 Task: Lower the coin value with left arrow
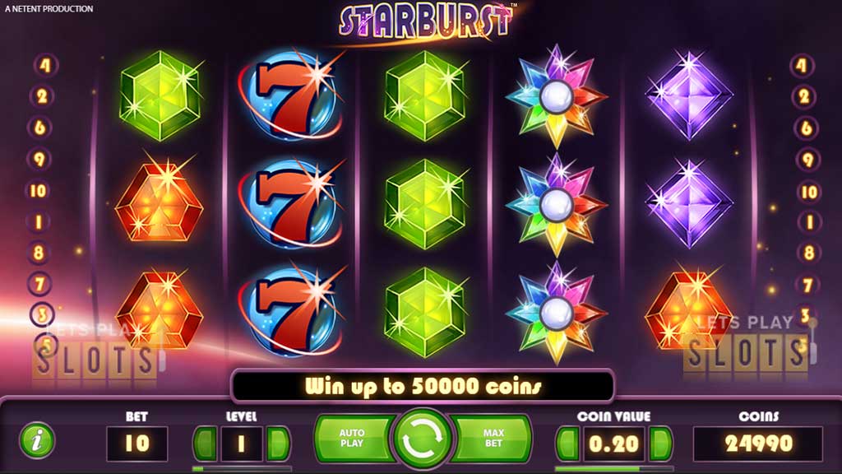tap(567, 444)
